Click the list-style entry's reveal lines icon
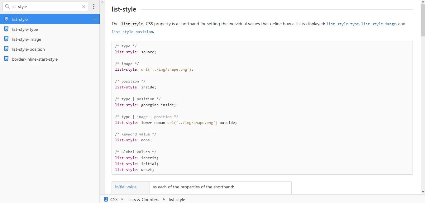The image size is (425, 203). pyautogui.click(x=95, y=19)
